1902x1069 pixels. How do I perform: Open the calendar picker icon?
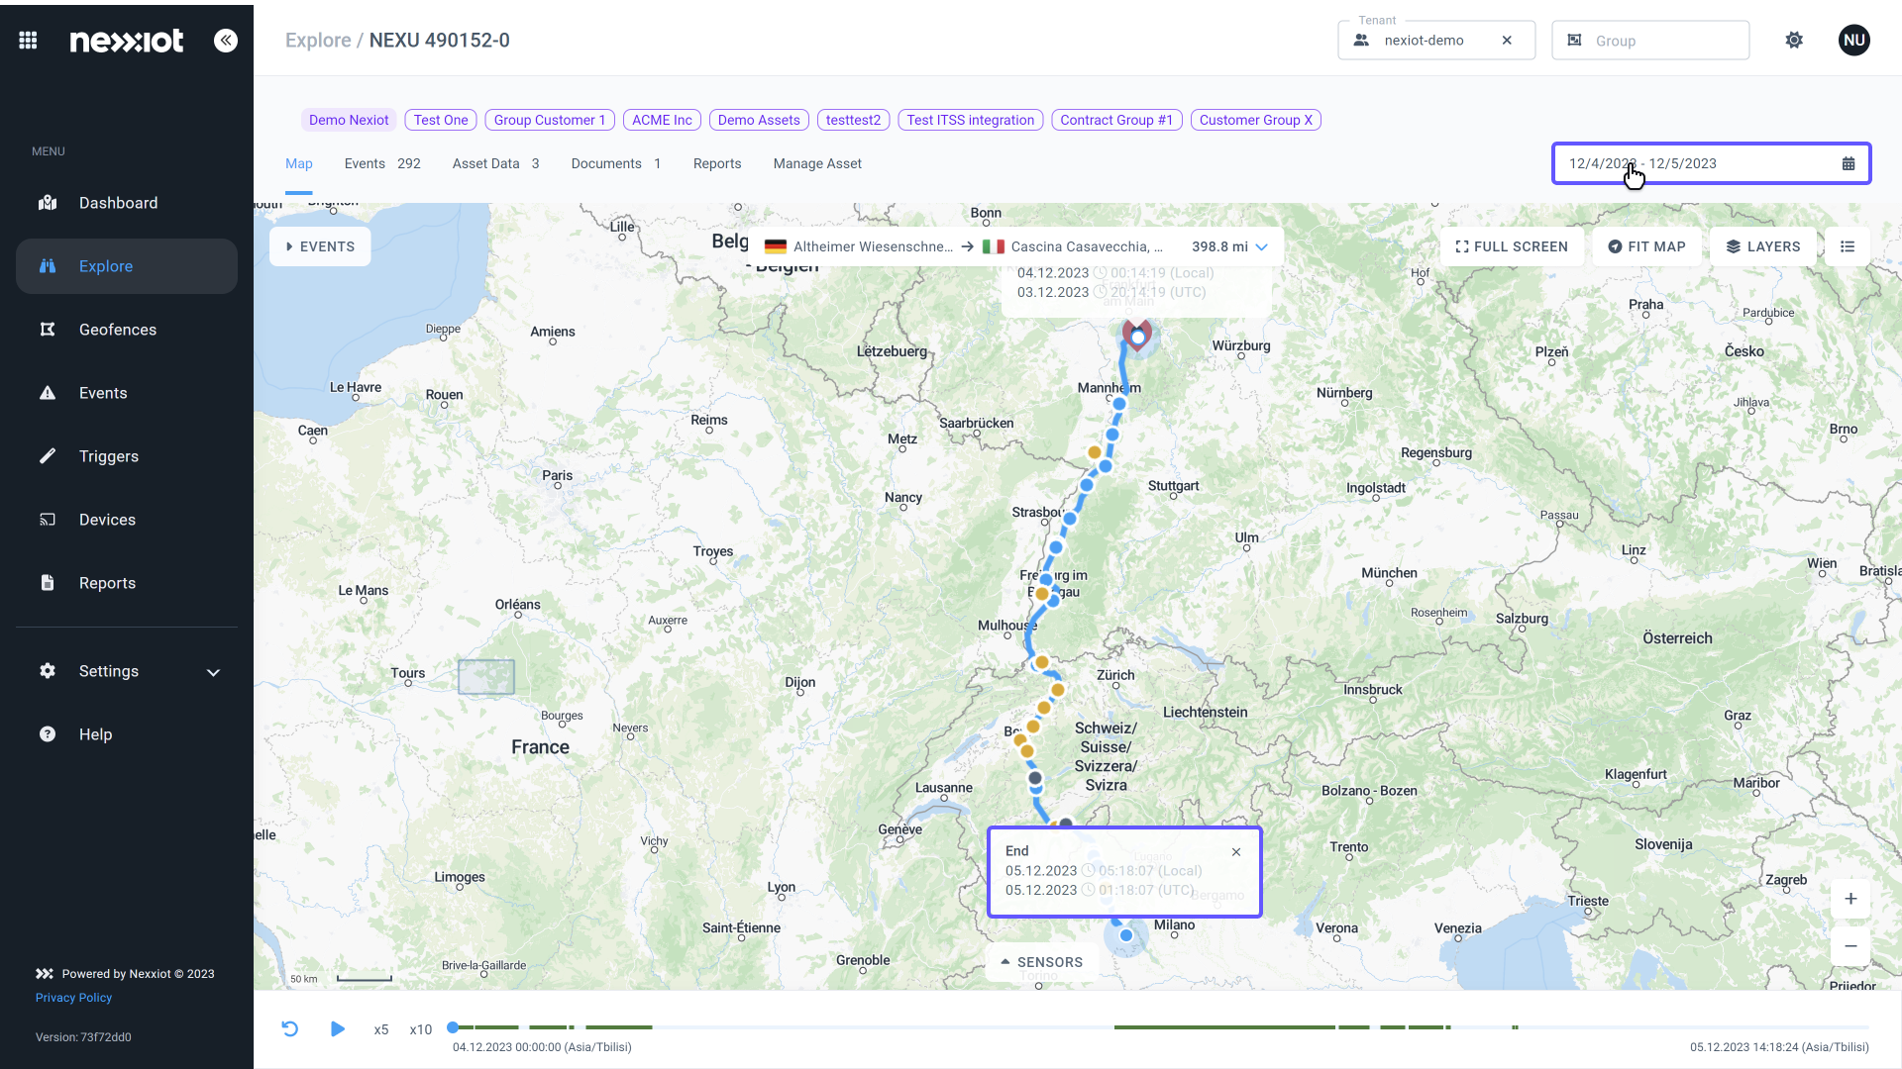(x=1849, y=164)
